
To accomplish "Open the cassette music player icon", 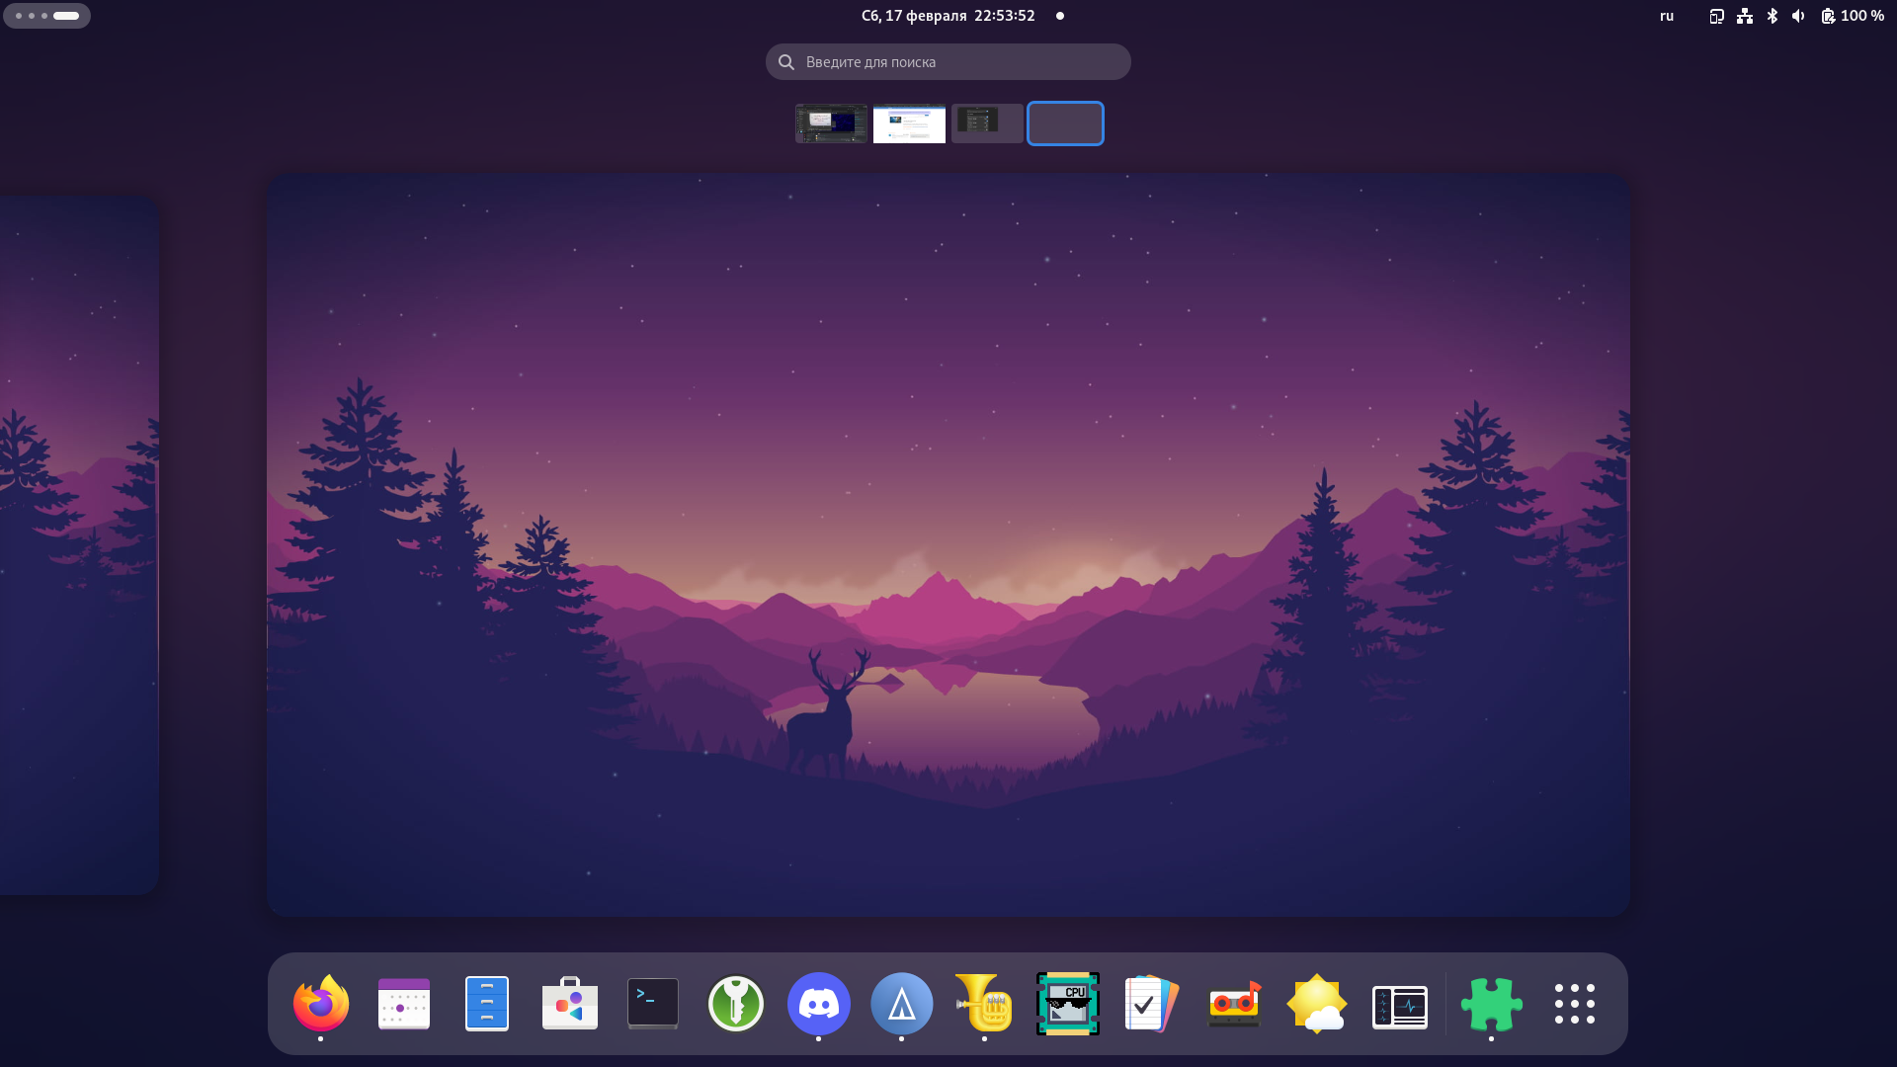I will pos(1234,1004).
